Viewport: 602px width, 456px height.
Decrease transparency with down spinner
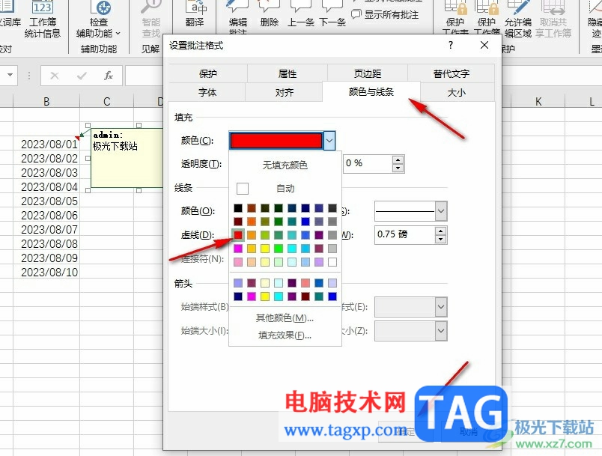tap(398, 168)
